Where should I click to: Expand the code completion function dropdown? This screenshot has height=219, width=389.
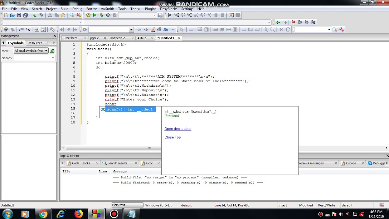pos(269,23)
